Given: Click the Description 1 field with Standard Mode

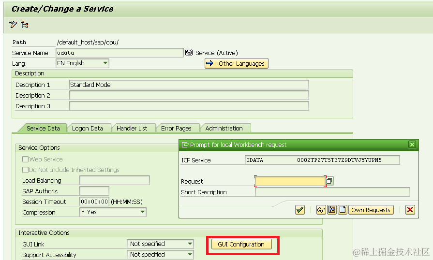Looking at the screenshot, I should click(x=189, y=85).
